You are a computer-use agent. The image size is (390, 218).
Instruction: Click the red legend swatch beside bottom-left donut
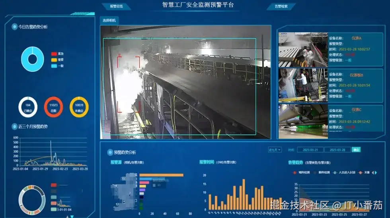[54, 185]
